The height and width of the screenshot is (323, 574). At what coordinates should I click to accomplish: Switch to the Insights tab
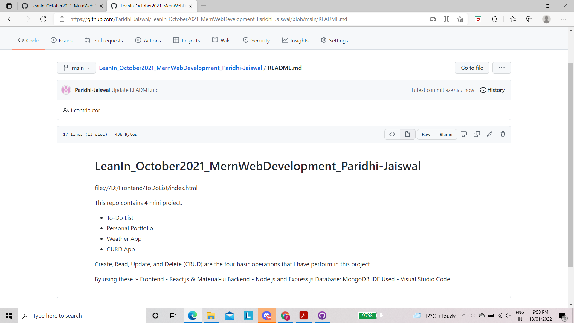click(x=295, y=40)
